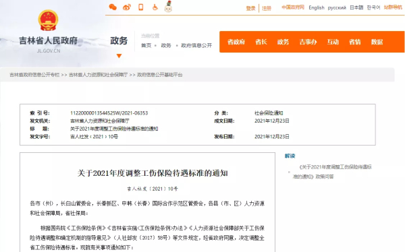The image size is (405, 252).
Task: Select 省情 in orange nav bar
Action: [x=355, y=42]
